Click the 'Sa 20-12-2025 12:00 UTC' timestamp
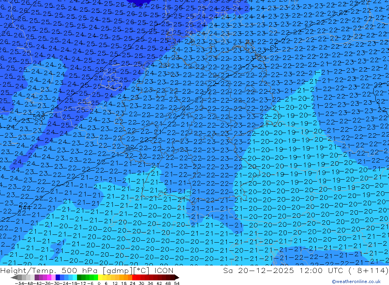The width and height of the screenshot is (389, 285). pyautogui.click(x=283, y=270)
